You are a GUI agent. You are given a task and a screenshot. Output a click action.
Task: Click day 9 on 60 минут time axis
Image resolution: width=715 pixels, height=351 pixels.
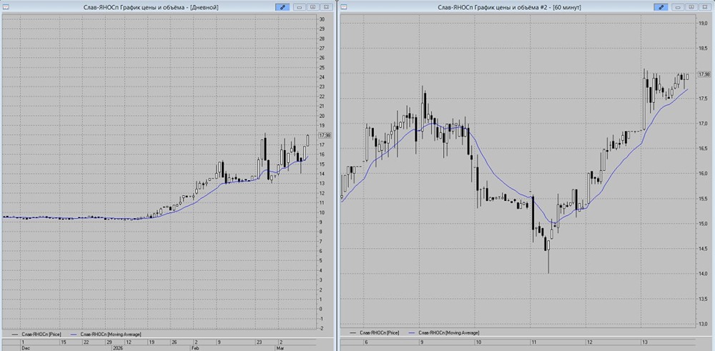[x=422, y=340]
